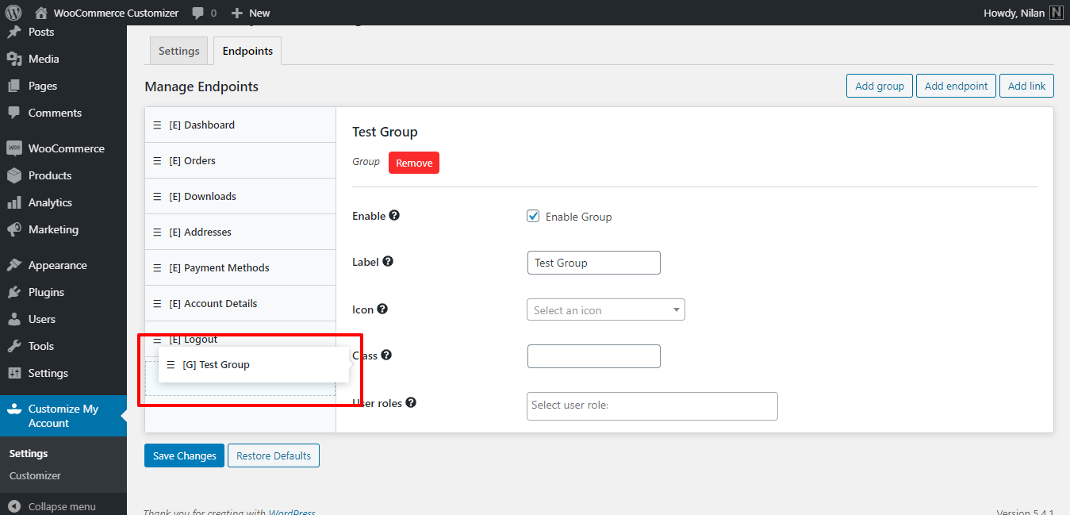This screenshot has height=515, width=1070.
Task: Uncheck the Enable Group checkbox
Action: (533, 215)
